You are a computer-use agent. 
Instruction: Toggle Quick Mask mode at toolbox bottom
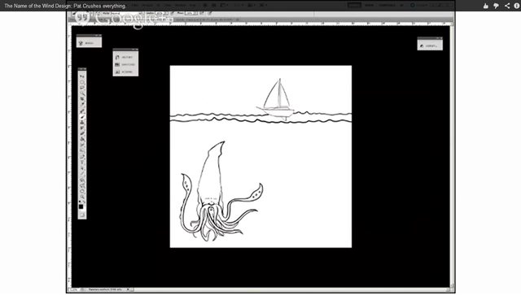point(82,215)
